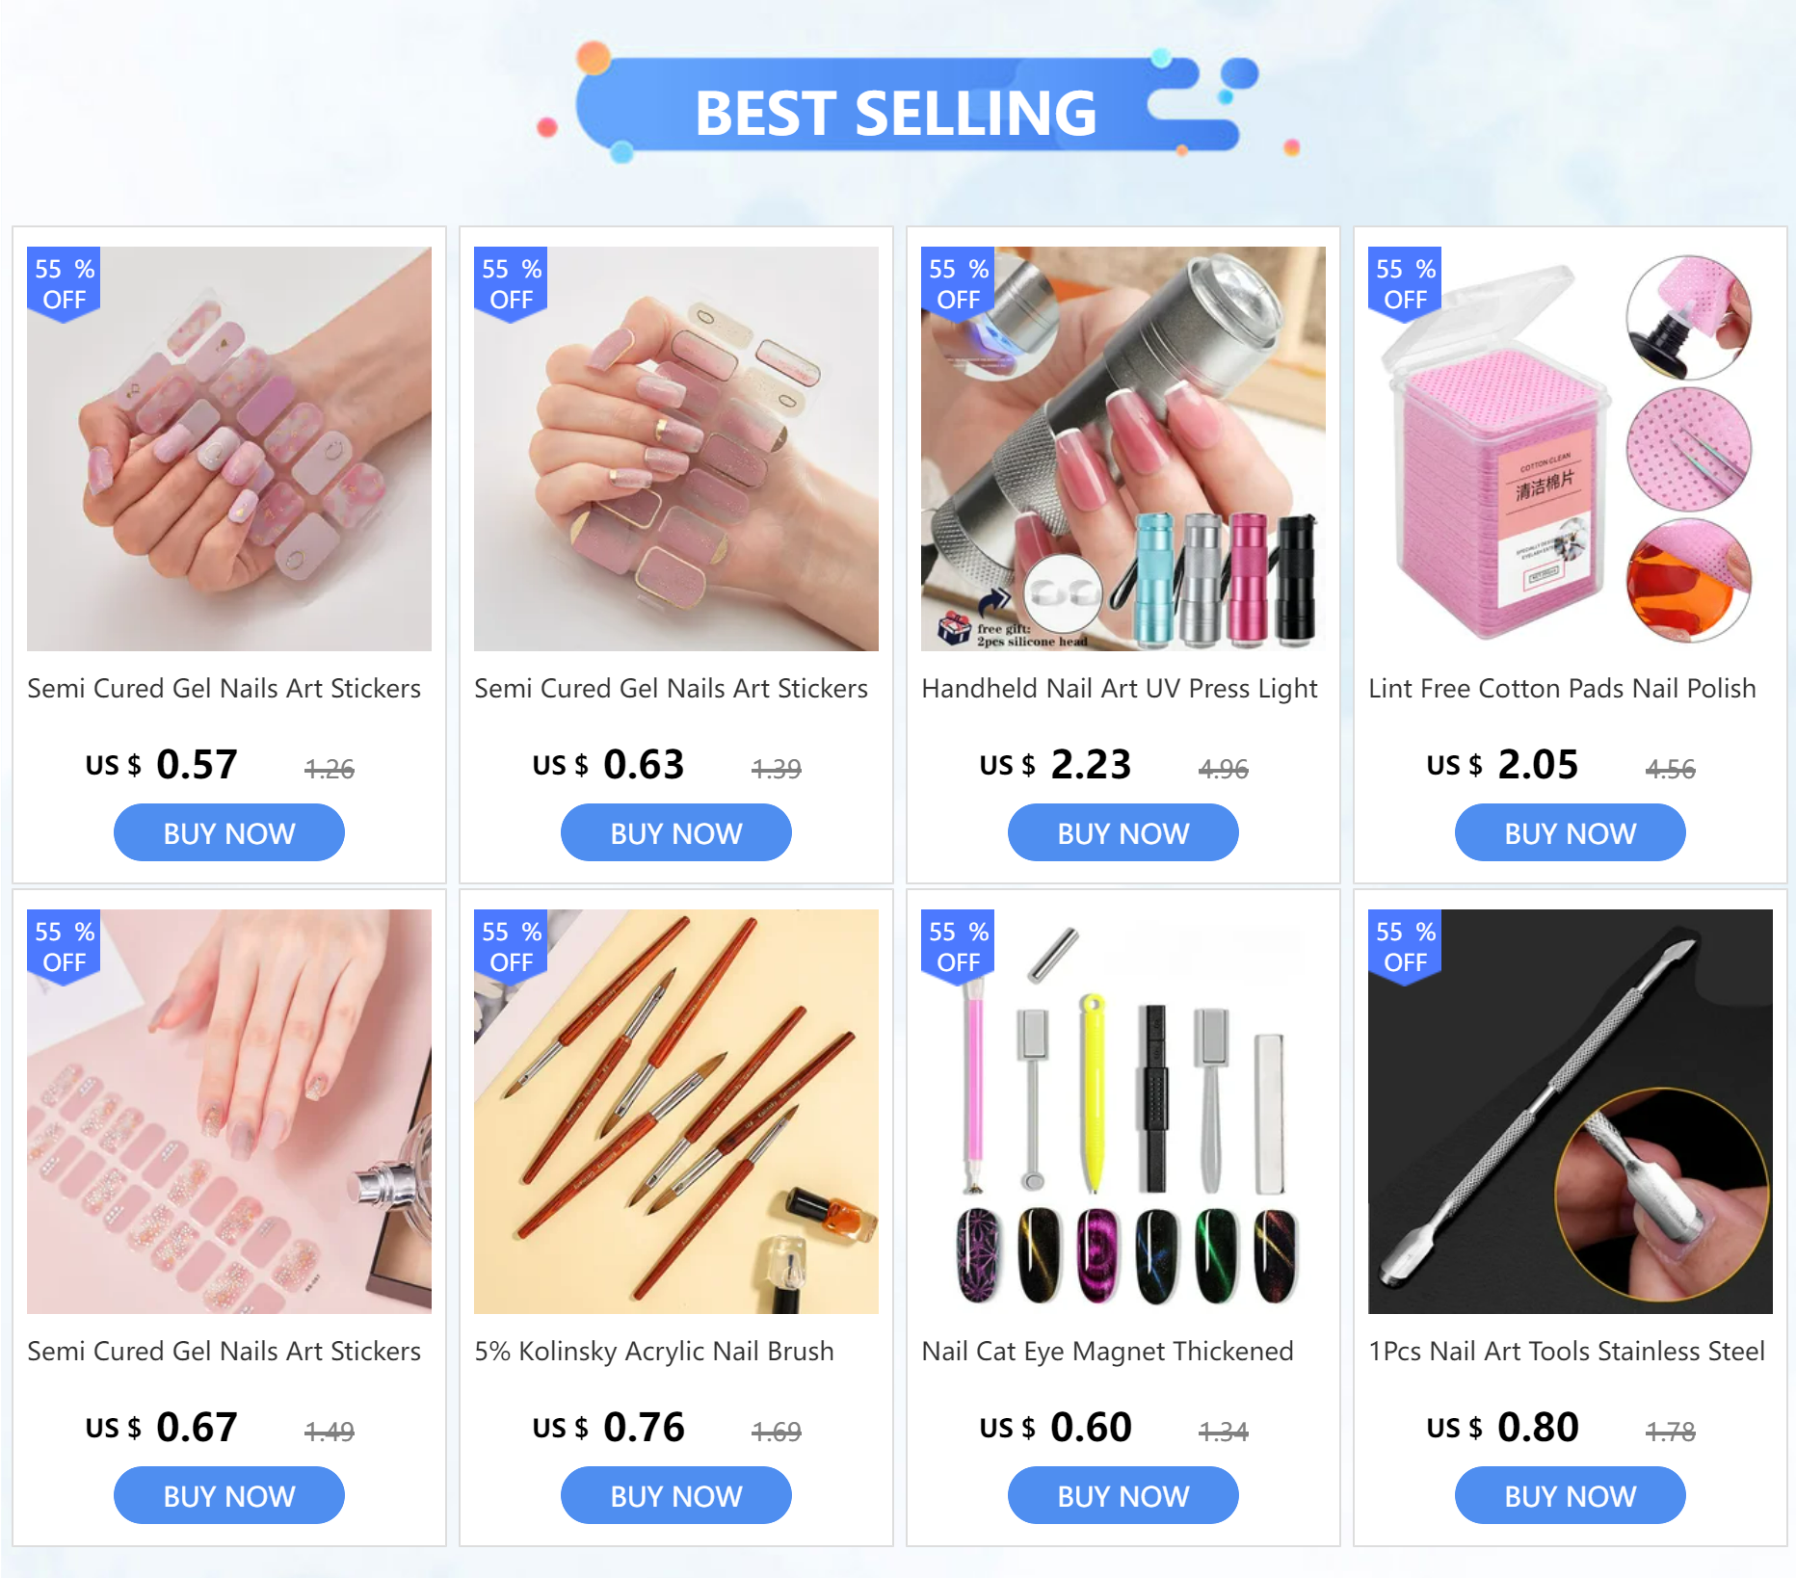Image resolution: width=1796 pixels, height=1578 pixels.
Task: Open the stainless steel cuticle pusher image
Action: coord(1571,1112)
